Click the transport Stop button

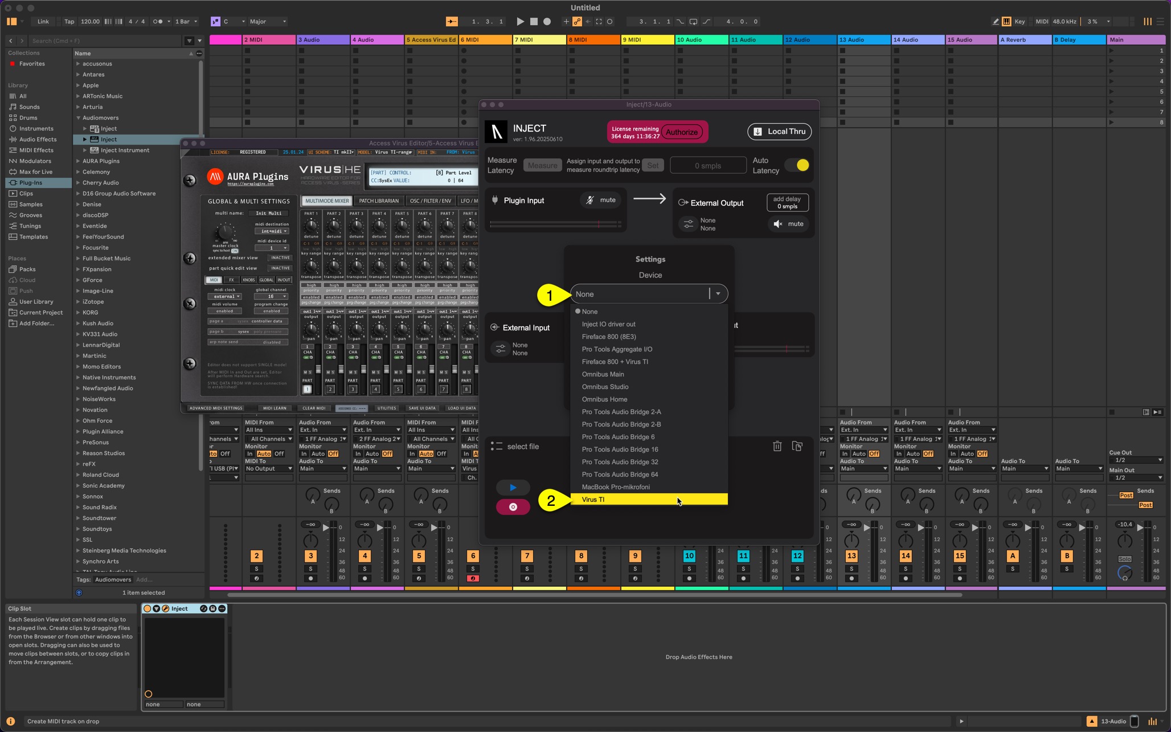(534, 22)
